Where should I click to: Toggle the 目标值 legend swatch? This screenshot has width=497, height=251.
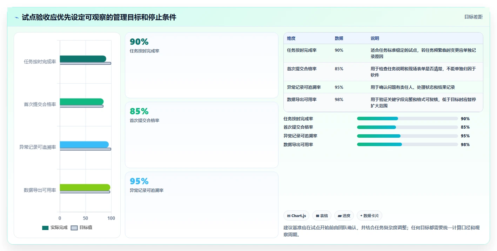(x=74, y=228)
